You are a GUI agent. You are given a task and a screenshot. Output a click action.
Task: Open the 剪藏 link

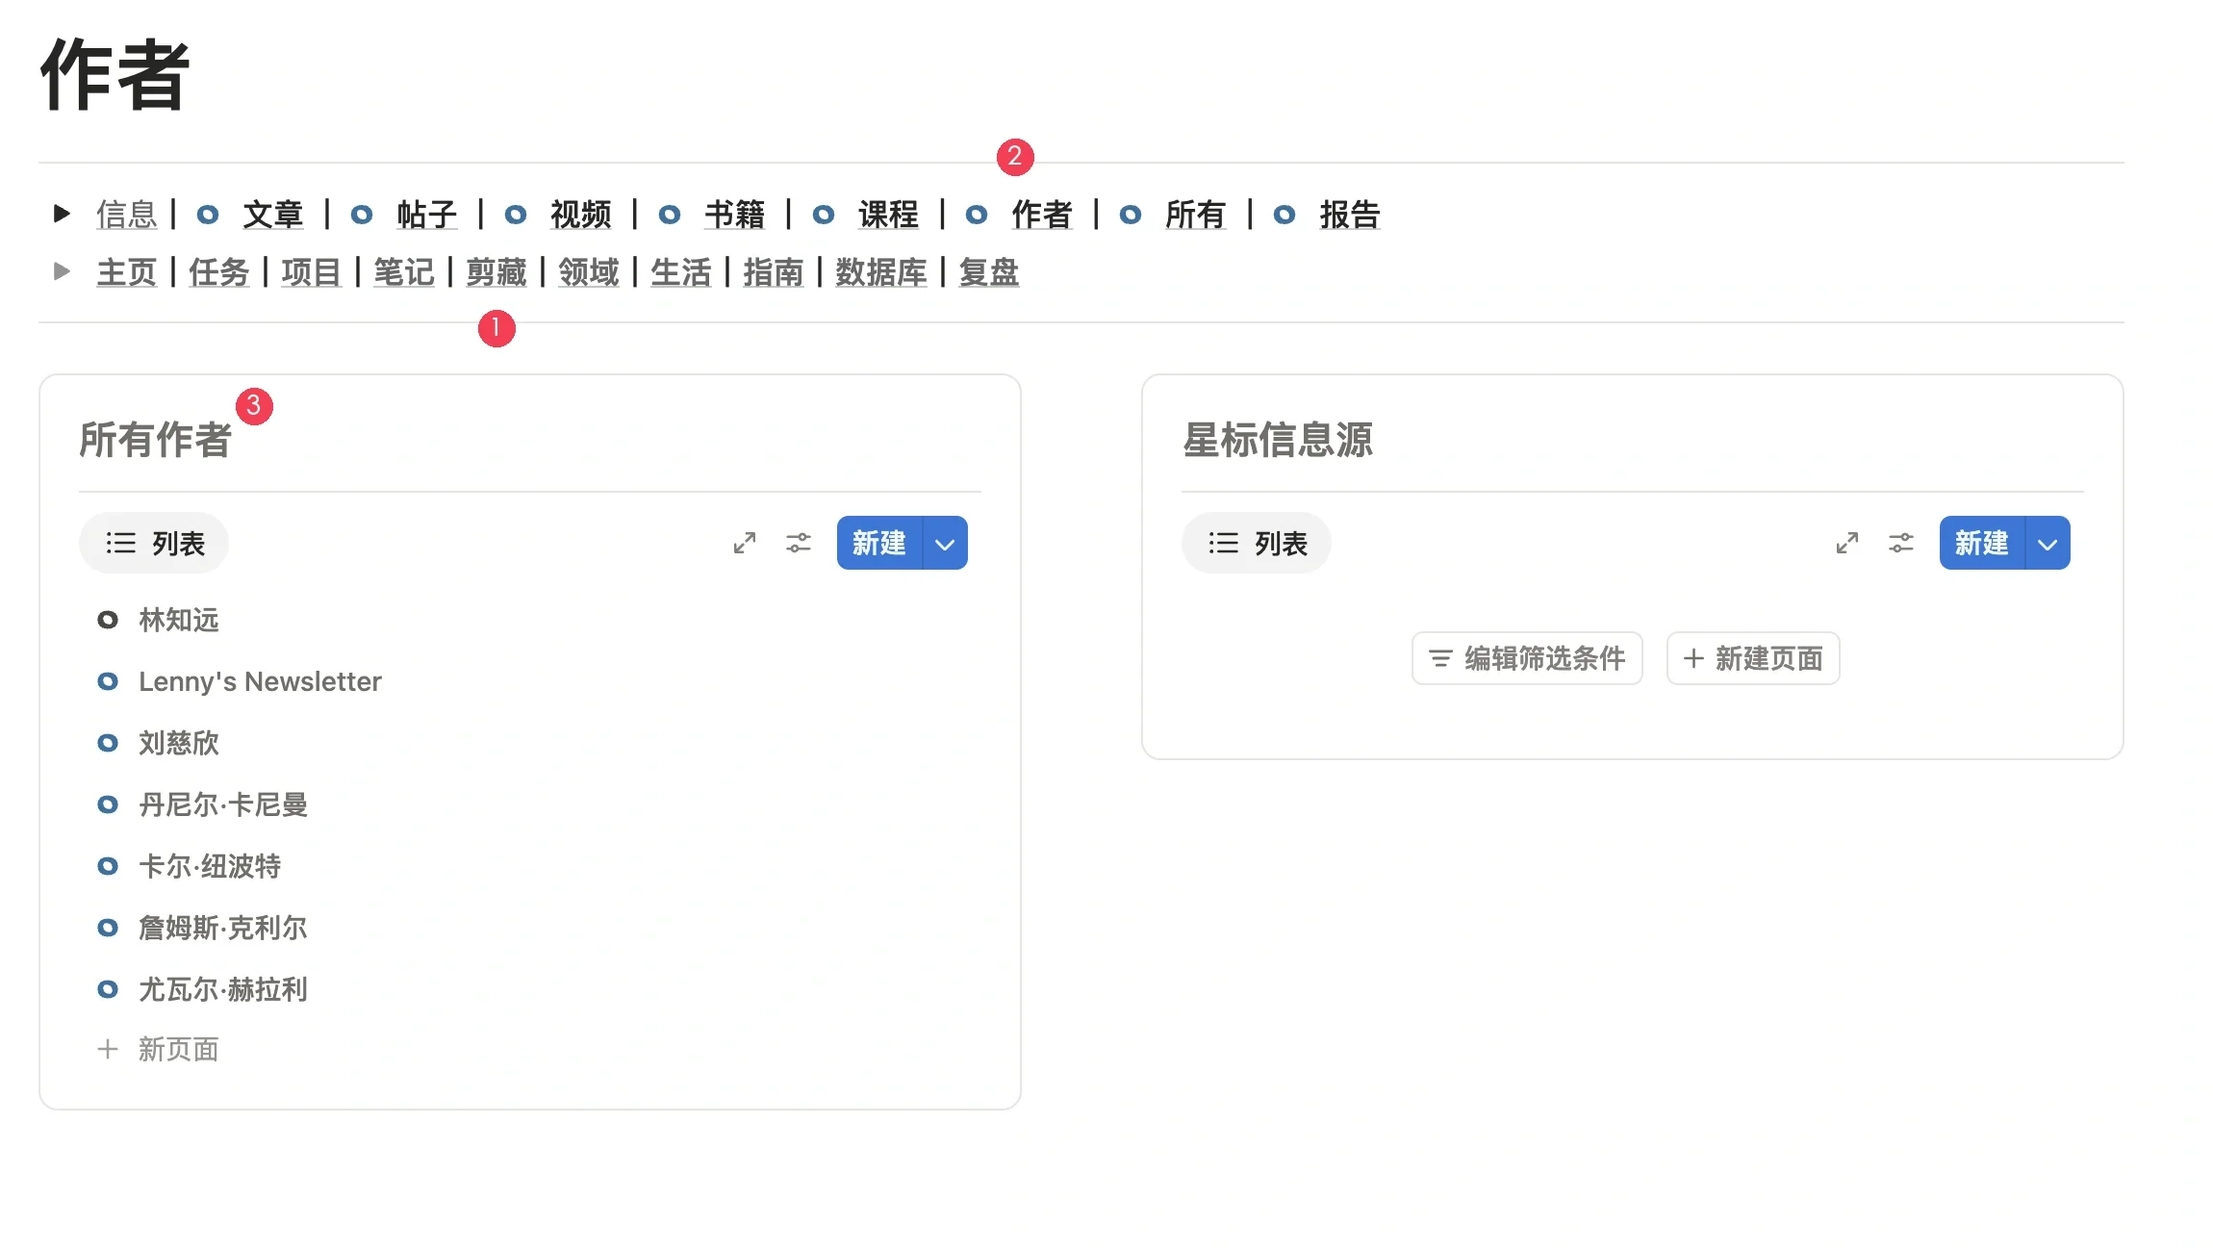click(496, 272)
